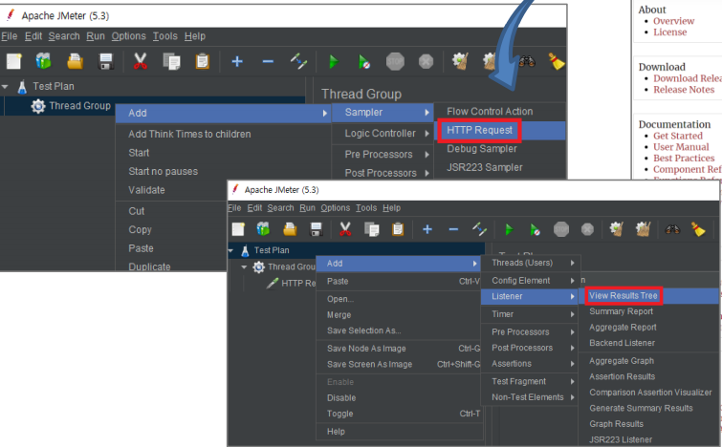
Task: Click Save icon in front JMeter toolbar
Action: (317, 229)
